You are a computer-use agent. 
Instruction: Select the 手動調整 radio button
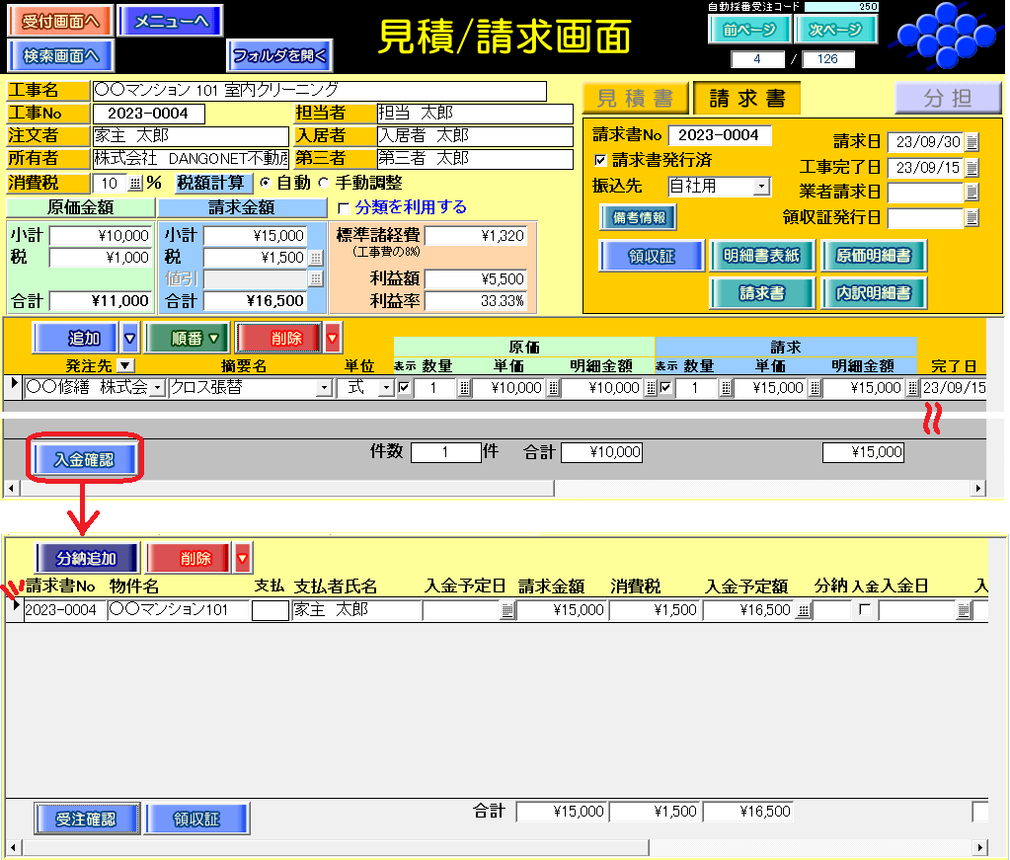coord(323,184)
